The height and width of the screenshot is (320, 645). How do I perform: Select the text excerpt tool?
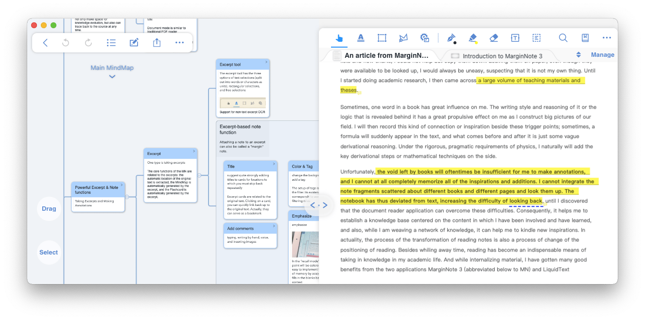coord(361,38)
